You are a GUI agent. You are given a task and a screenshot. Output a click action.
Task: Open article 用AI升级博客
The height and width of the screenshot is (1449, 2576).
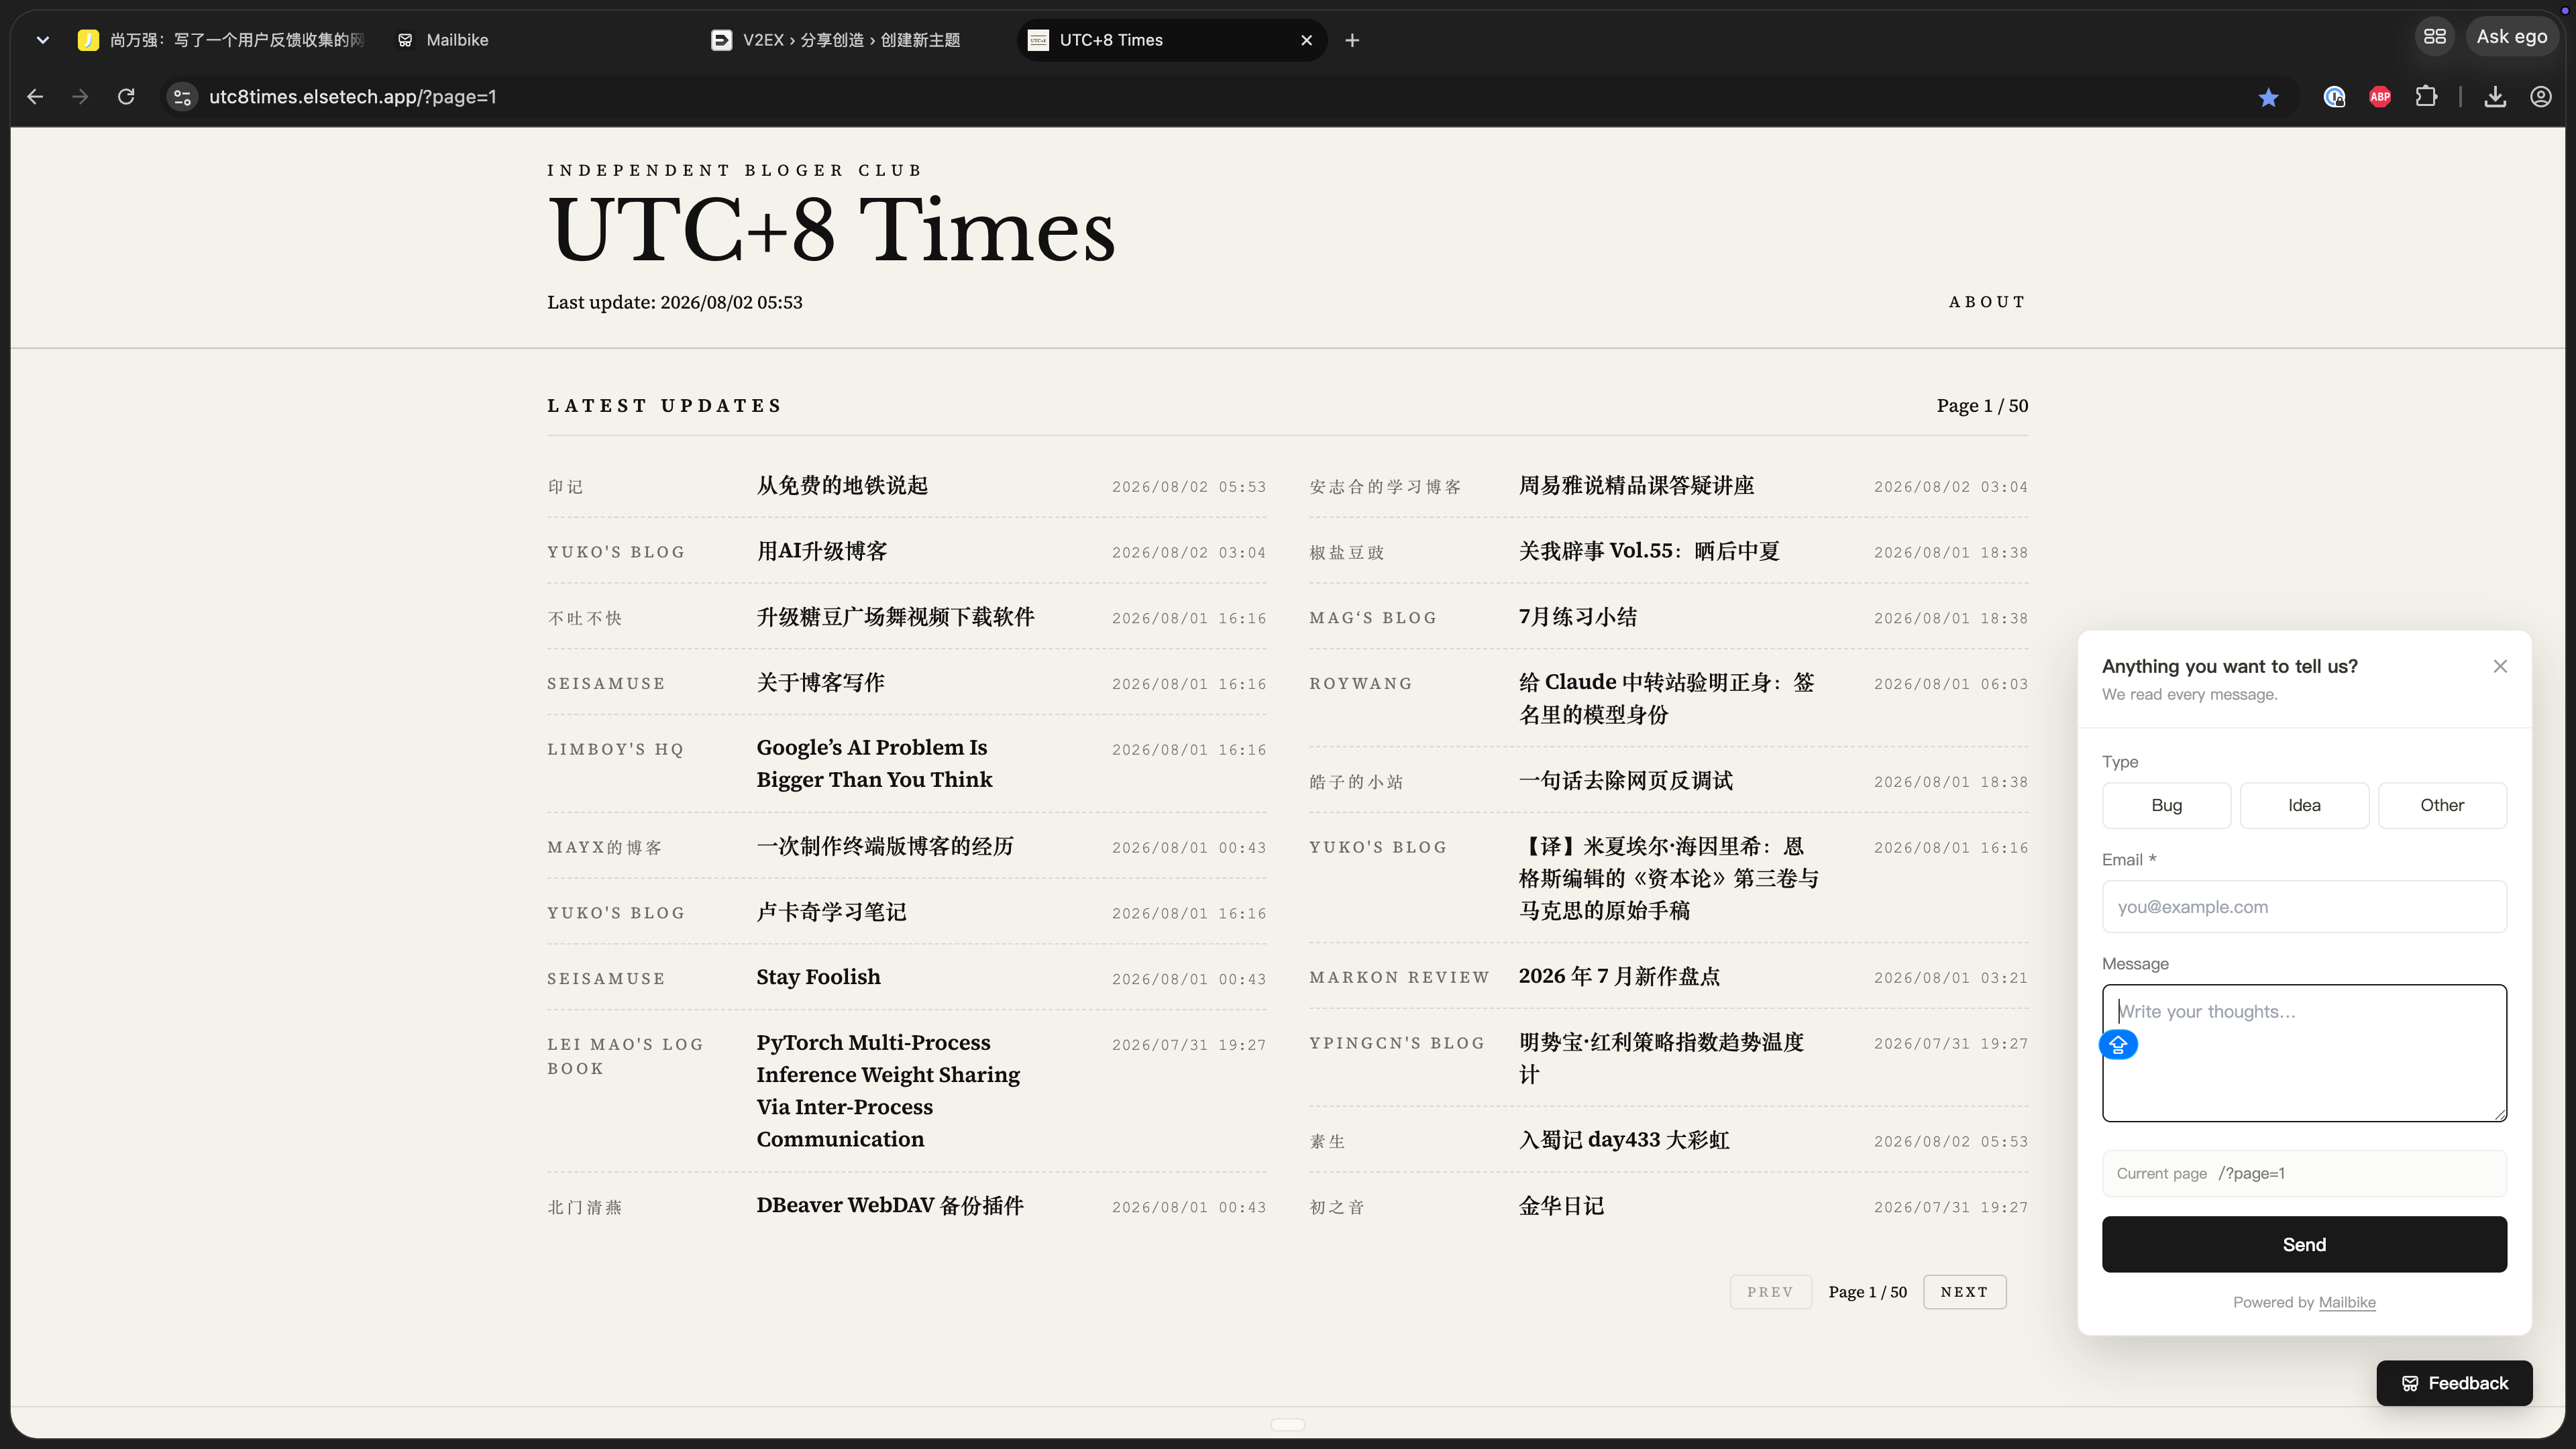[822, 551]
